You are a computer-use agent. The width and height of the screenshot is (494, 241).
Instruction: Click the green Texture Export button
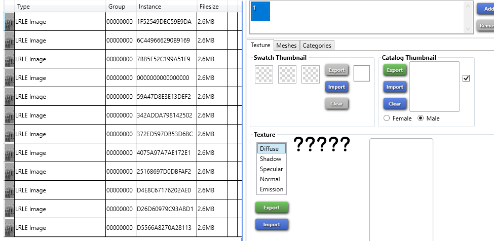pyautogui.click(x=272, y=208)
